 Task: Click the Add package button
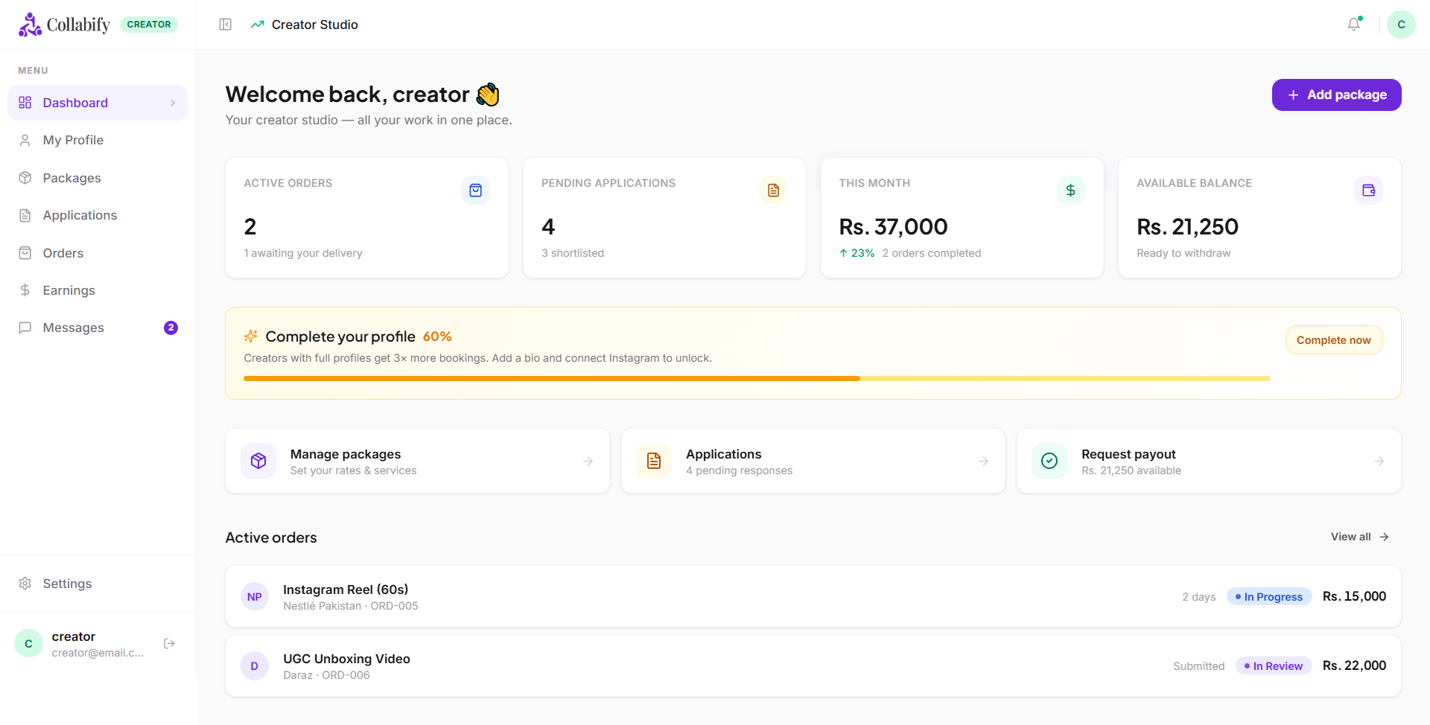[1336, 95]
